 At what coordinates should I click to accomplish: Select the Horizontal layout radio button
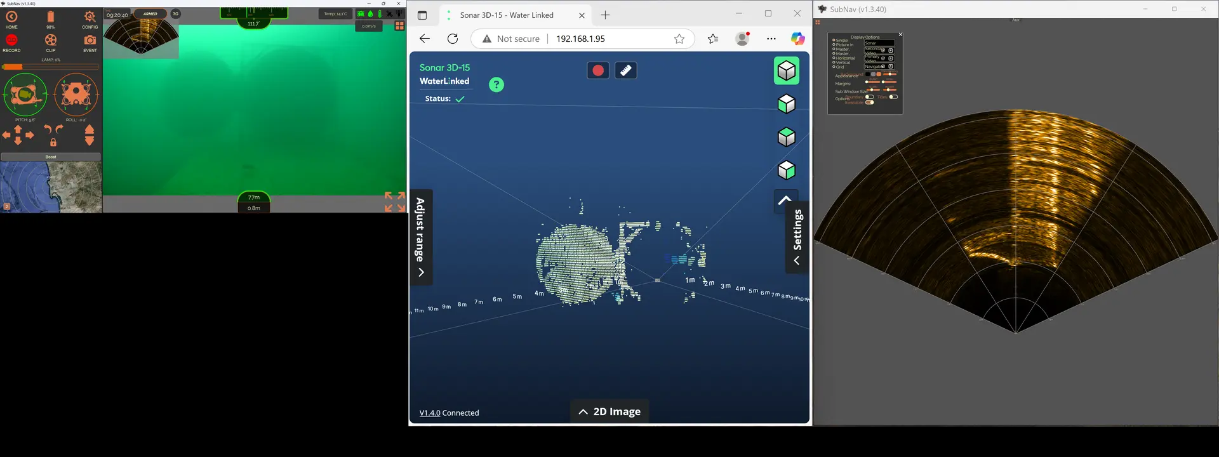point(834,58)
